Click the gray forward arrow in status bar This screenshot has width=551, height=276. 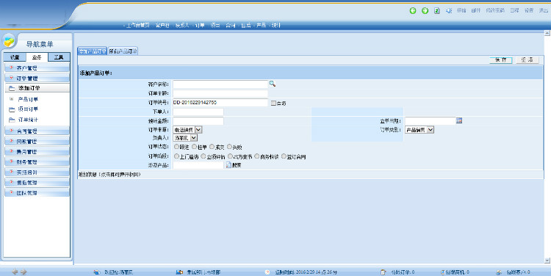[24, 272]
